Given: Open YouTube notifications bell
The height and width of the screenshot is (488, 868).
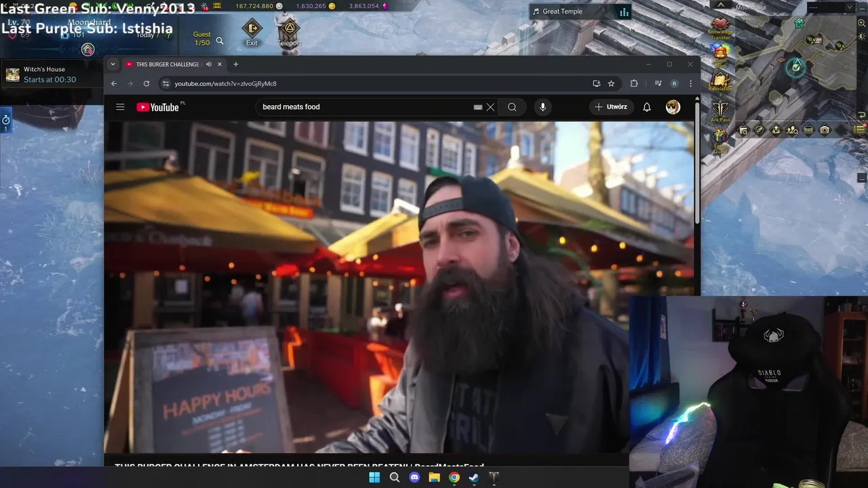Looking at the screenshot, I should tap(647, 107).
